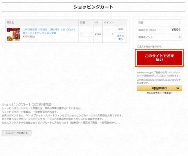Click the double chevron icon on amazon pay
Viewport: 188px width, 156px height.
[x=177, y=89]
